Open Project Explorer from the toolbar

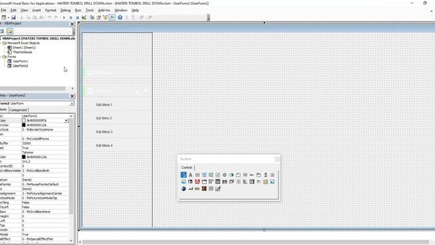(x=92, y=18)
